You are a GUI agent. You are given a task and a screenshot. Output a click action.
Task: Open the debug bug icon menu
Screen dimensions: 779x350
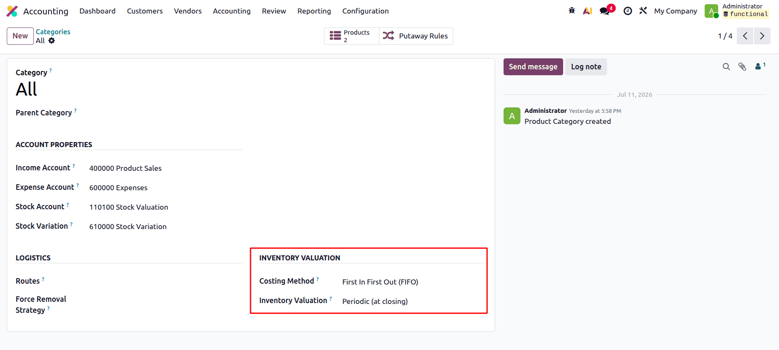click(572, 11)
